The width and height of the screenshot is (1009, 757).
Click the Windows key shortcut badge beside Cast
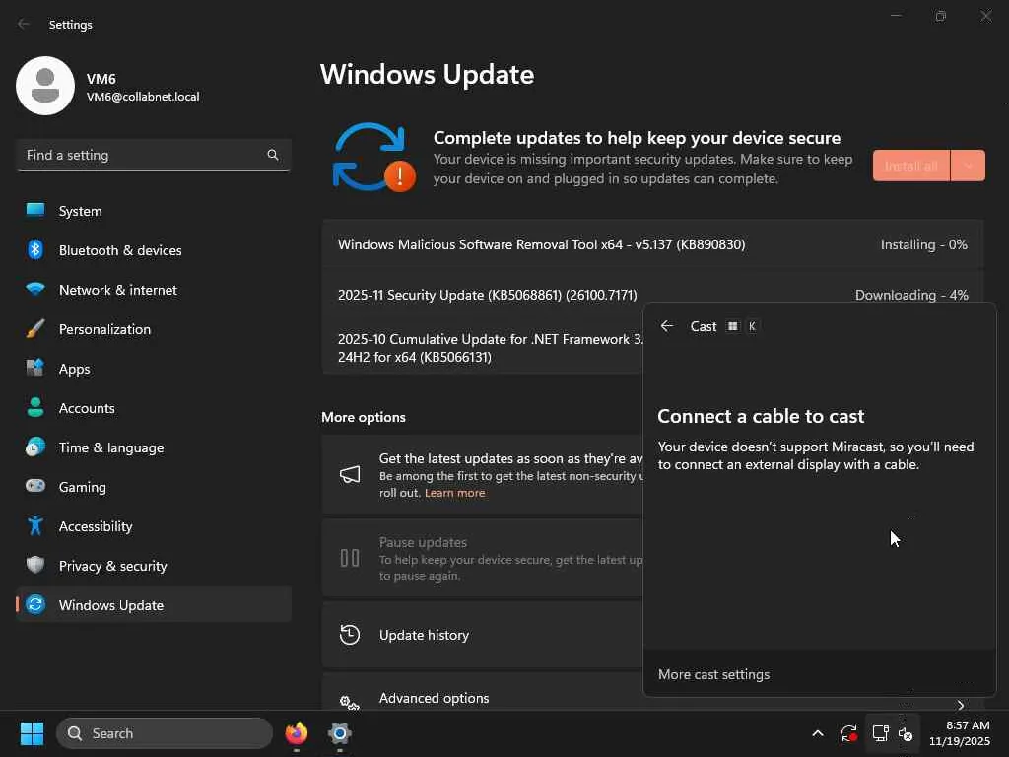point(732,326)
